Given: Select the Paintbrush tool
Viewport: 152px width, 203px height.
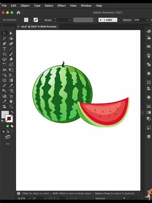Looking at the screenshot, I should [11, 54].
